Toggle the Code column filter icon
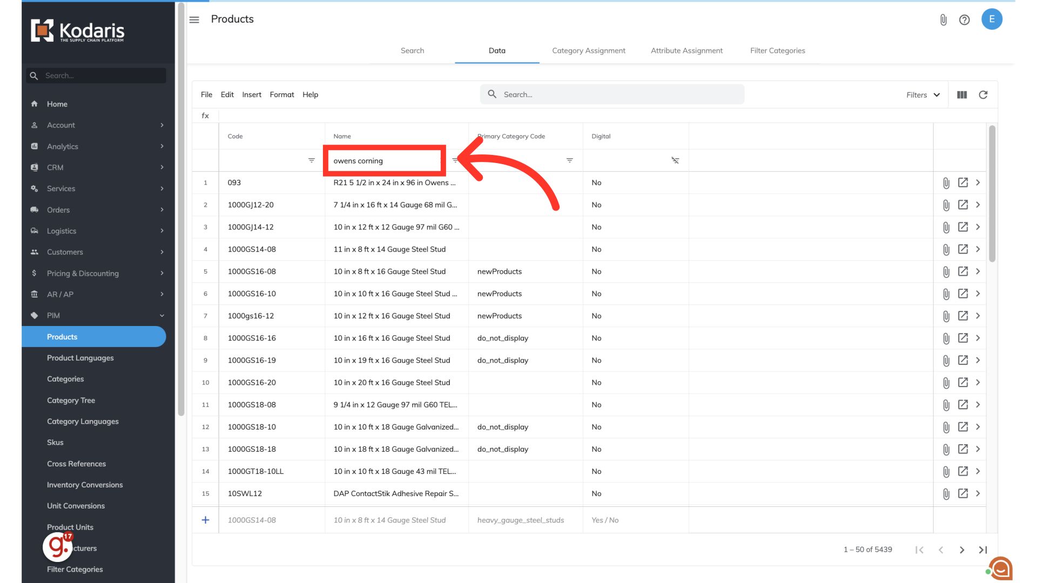The width and height of the screenshot is (1037, 583). (311, 160)
